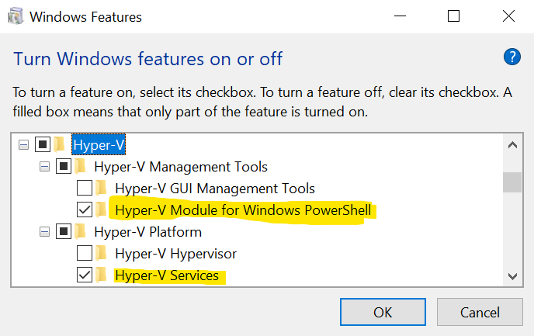Click the Cancel button

coord(480,312)
